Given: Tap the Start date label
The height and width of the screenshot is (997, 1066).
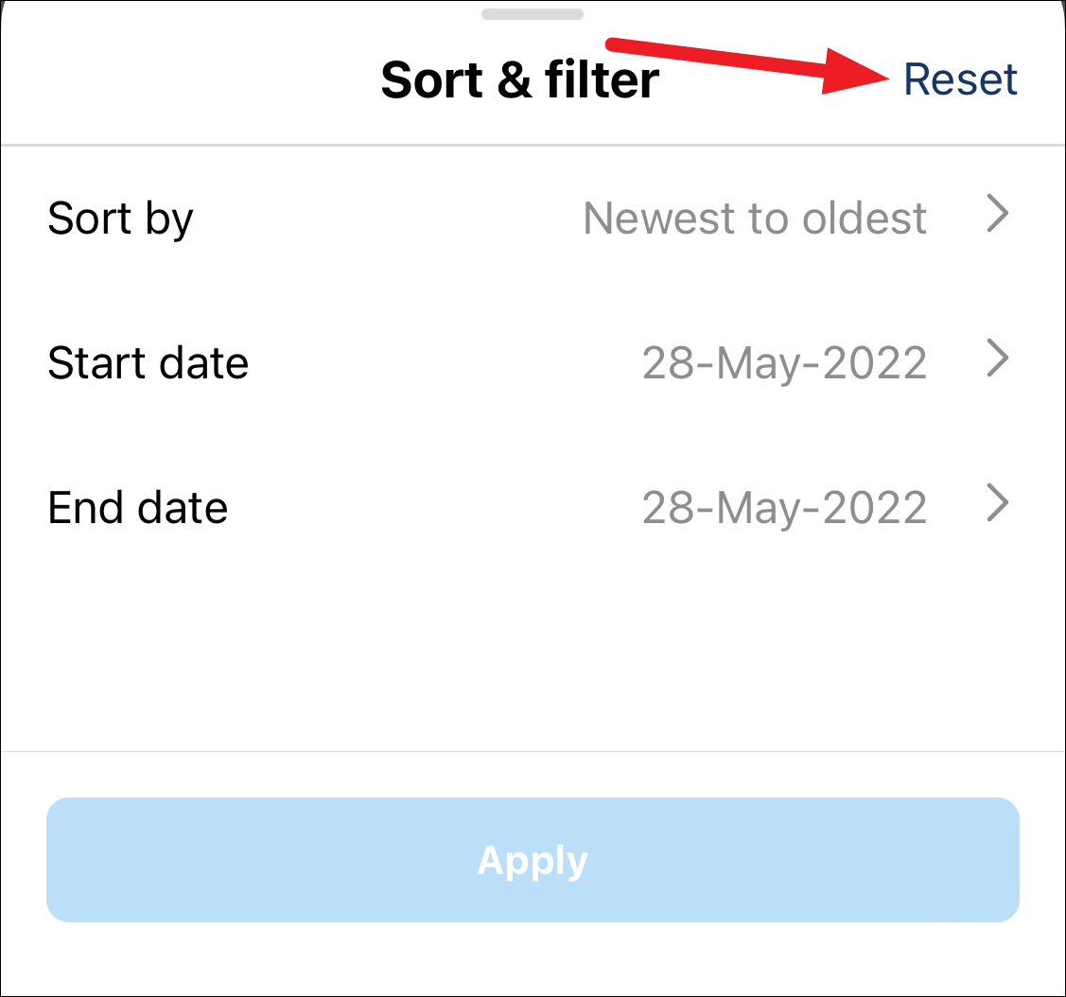Looking at the screenshot, I should (x=148, y=363).
